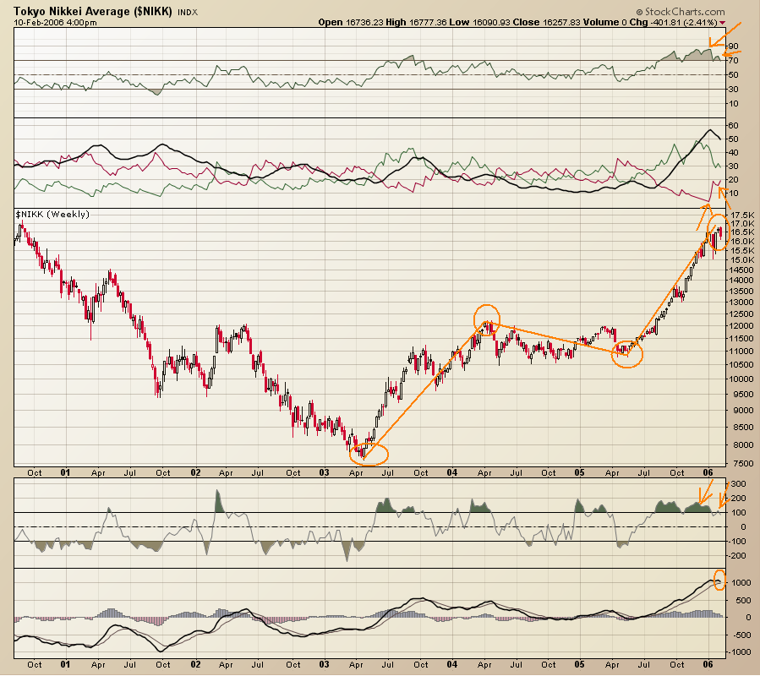
Task: Click the 9500 price axis label
Action: [x=745, y=395]
